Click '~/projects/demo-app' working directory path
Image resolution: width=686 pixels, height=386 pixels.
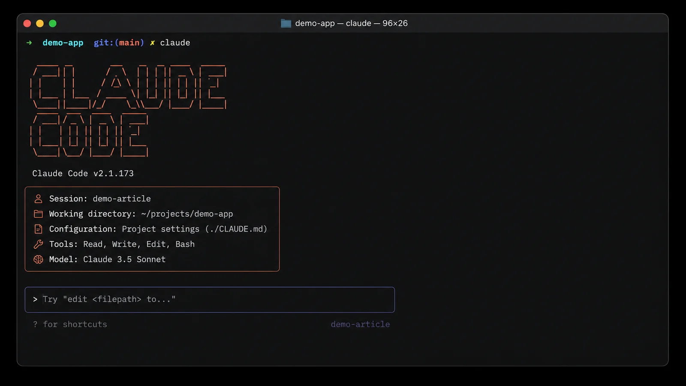(187, 214)
